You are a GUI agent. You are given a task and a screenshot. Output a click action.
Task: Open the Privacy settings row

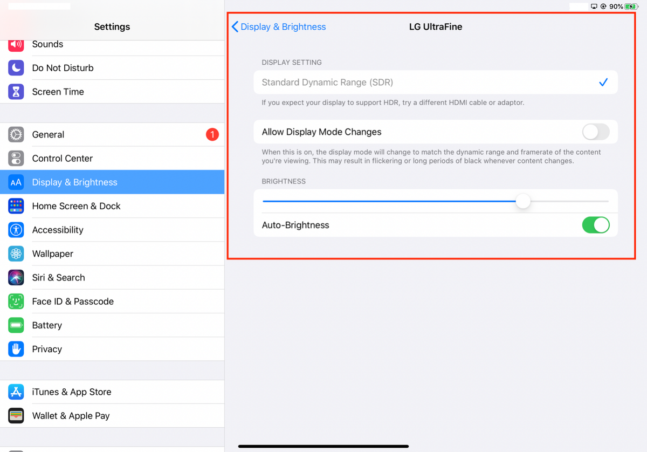(112, 349)
